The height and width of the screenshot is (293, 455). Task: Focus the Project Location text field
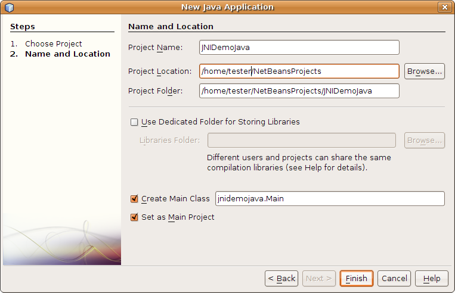click(x=299, y=71)
